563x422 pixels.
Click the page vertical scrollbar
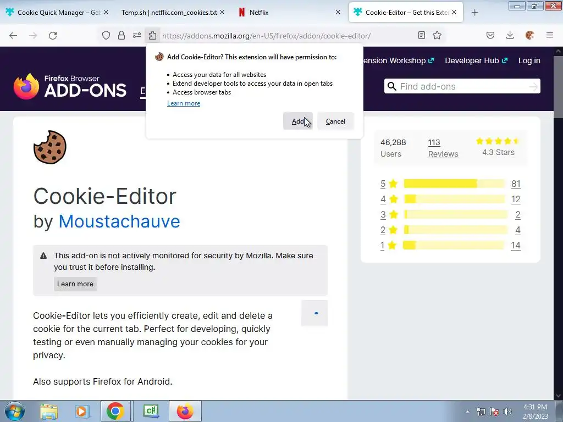tap(559, 86)
